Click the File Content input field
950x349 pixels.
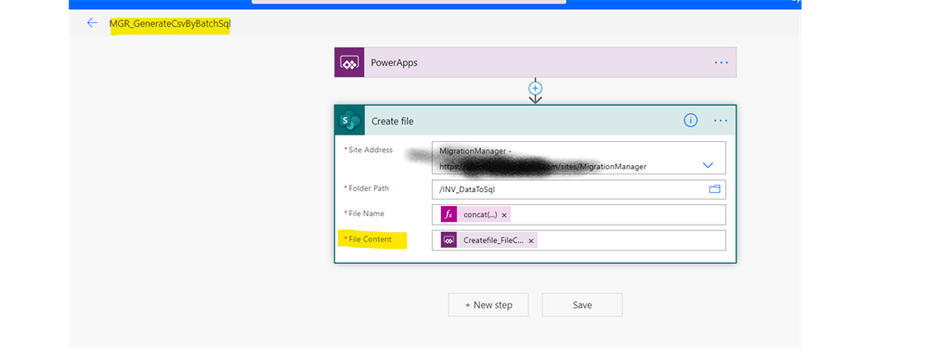579,239
